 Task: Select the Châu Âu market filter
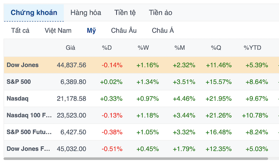tap(124, 31)
